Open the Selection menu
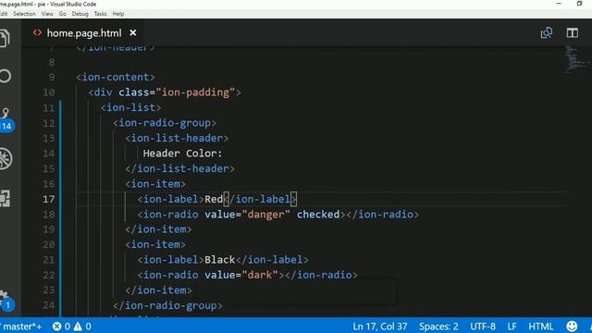This screenshot has height=333, width=592. (x=24, y=14)
